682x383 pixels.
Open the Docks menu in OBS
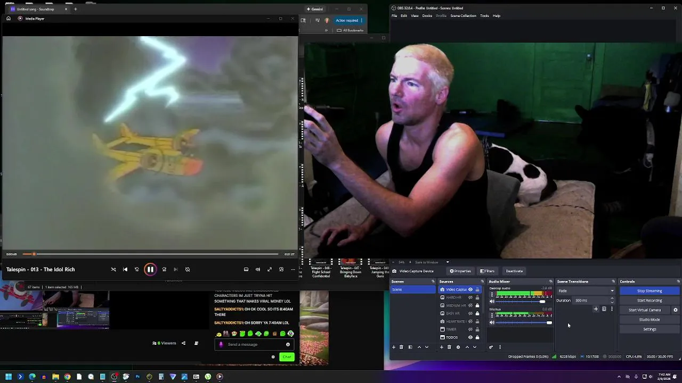pos(427,15)
